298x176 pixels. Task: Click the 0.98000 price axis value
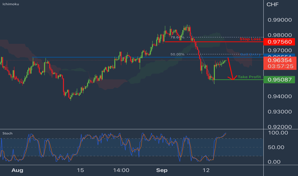point(279,35)
